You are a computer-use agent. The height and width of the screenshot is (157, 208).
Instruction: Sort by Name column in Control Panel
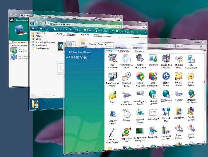coord(109,51)
